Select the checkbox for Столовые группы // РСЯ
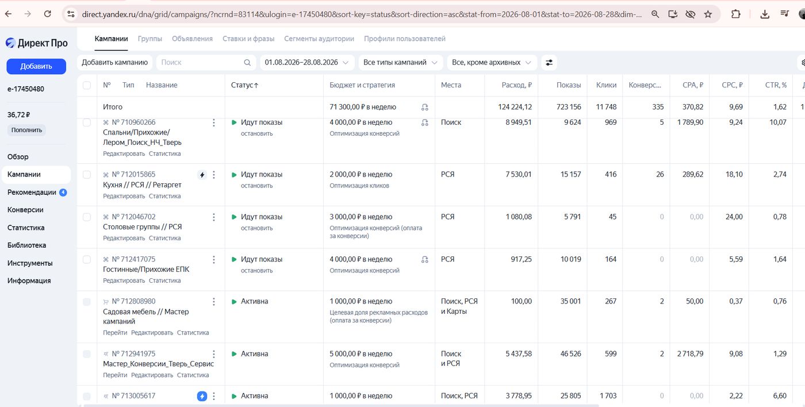 tap(87, 217)
